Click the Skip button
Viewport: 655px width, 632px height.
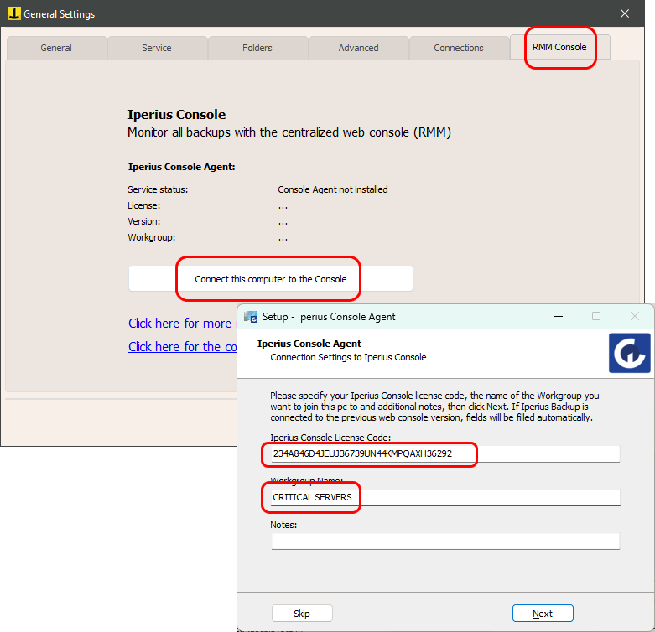point(302,614)
